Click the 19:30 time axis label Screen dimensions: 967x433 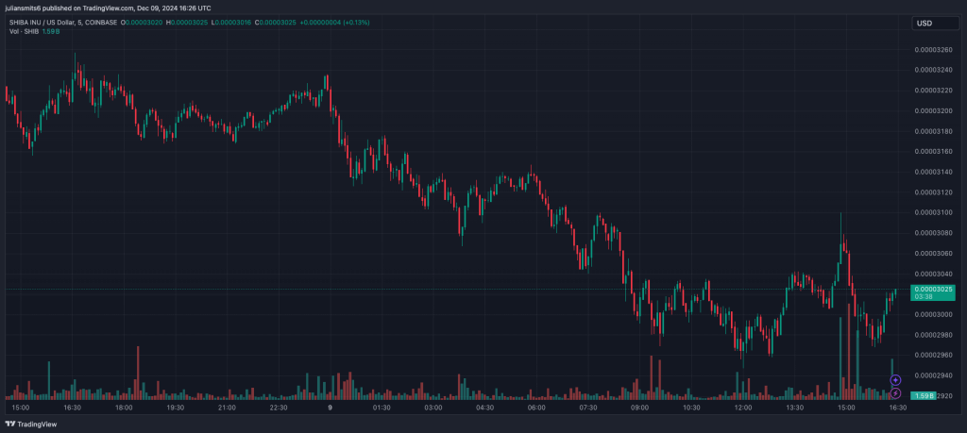(175, 408)
